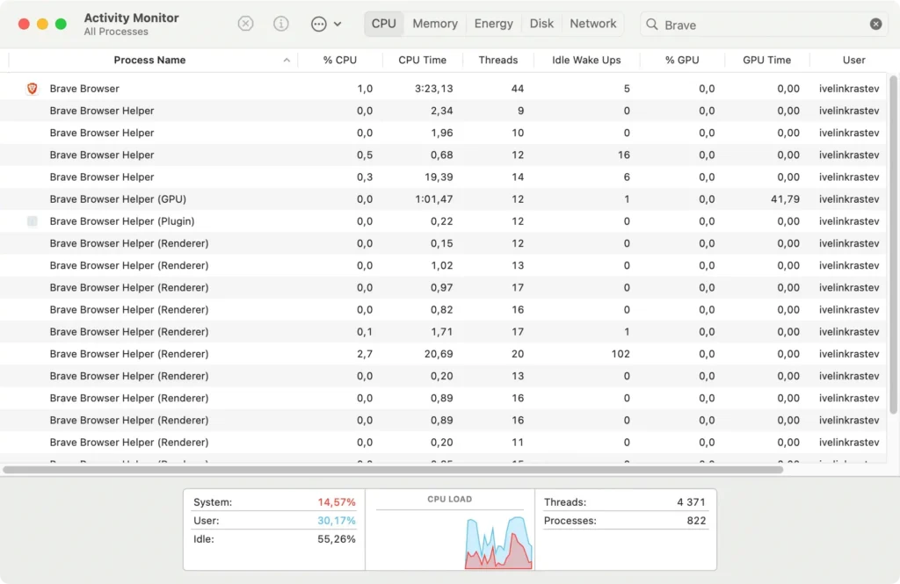Click the horizontal scrollbar under the table
Viewport: 900px width, 584px height.
pyautogui.click(x=393, y=470)
